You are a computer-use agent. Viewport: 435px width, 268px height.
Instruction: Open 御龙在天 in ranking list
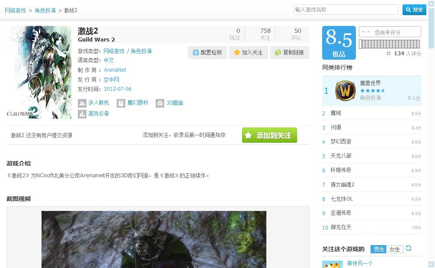[x=341, y=227]
